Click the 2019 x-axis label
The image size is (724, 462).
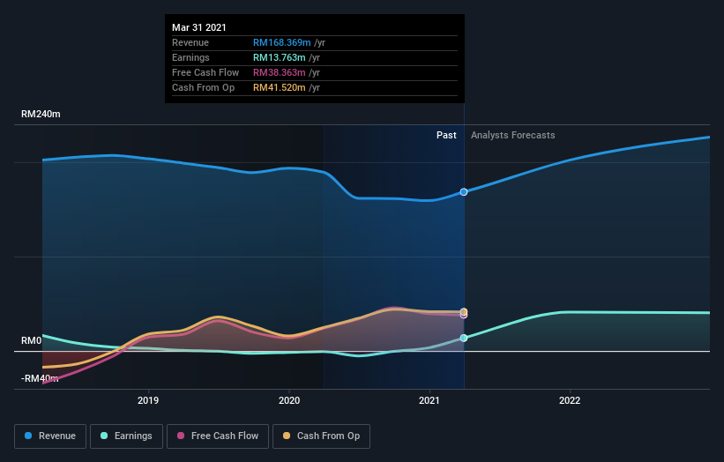point(148,400)
